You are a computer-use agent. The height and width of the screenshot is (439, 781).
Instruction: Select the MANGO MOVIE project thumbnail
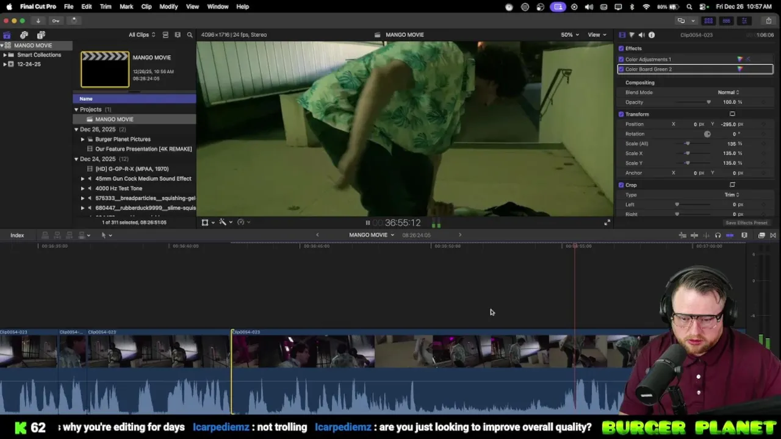pos(105,69)
